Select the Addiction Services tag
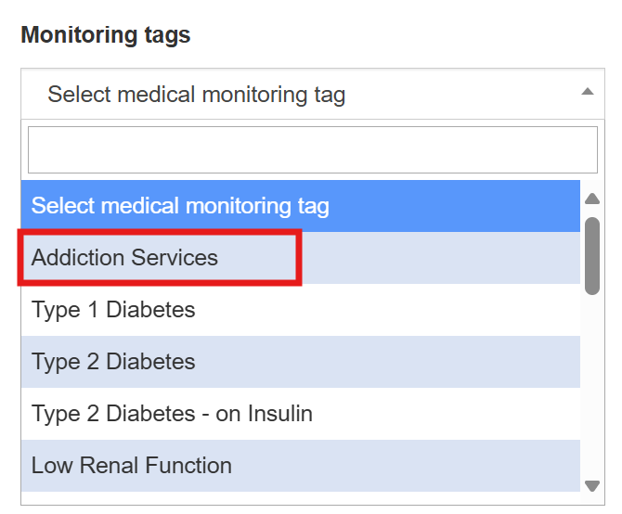The width and height of the screenshot is (622, 514). pyautogui.click(x=124, y=258)
